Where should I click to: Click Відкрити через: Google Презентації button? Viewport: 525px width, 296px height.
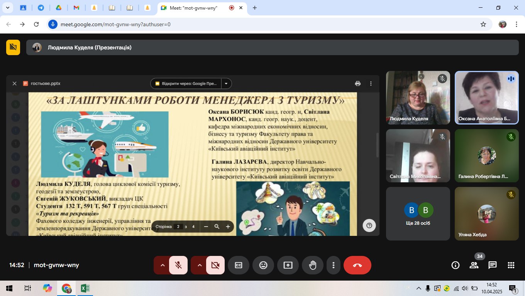186,84
